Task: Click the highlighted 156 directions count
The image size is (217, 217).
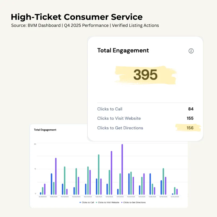Action: point(190,127)
